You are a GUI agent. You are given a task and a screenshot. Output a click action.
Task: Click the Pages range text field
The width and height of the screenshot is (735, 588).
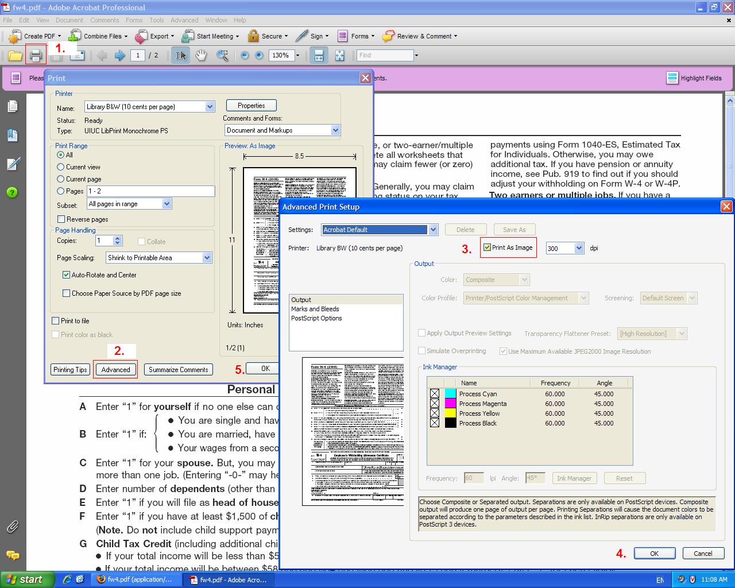150,191
